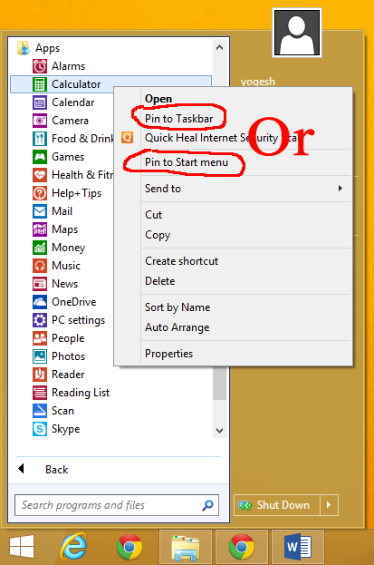Viewport: 374px width, 565px height.
Task: Open Microsoft Word from the taskbar
Action: (298, 547)
